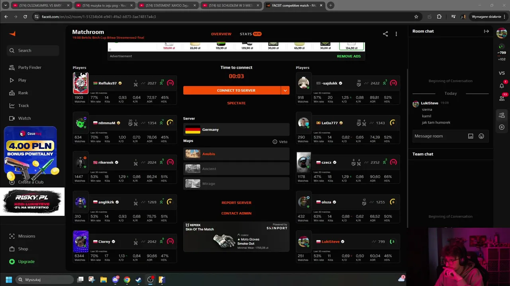The image size is (510, 286).
Task: Open Refluks97 player profile
Action: coord(108,83)
